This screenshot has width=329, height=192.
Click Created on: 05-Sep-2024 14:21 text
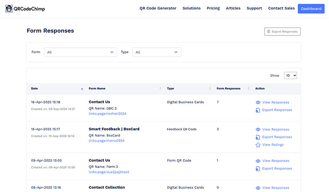pos(53,109)
